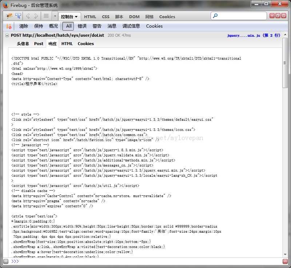Go back with the left arrow

[28, 16]
